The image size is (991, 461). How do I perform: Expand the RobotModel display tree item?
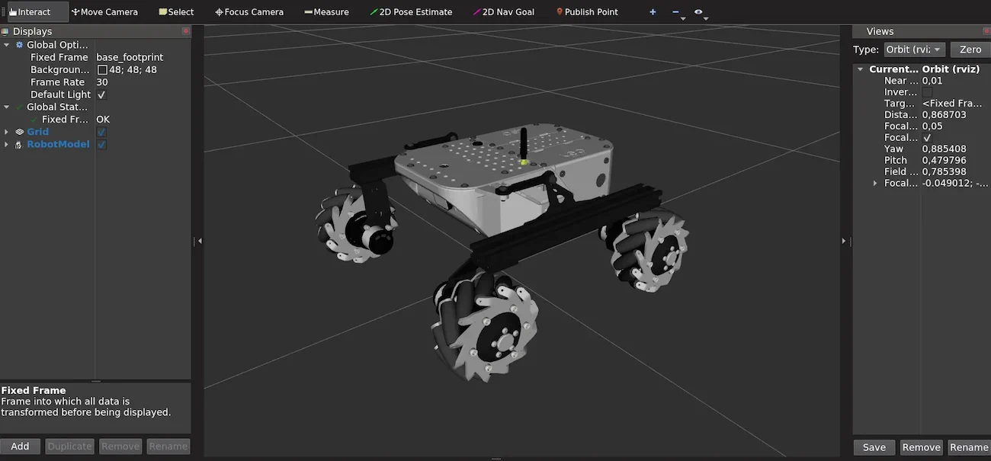click(x=7, y=145)
